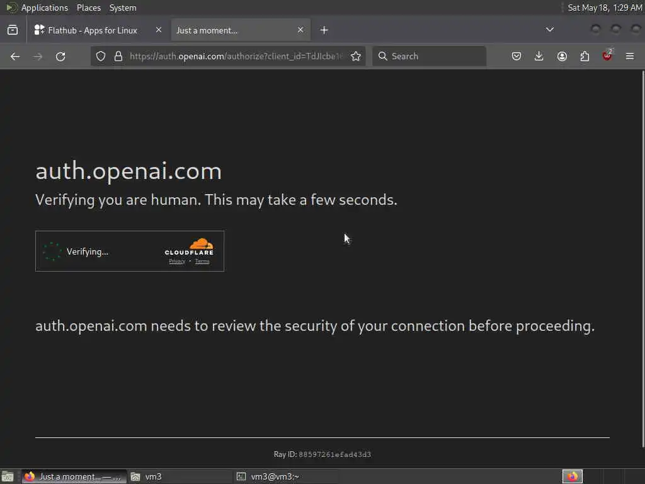Open the Firefox View icon
The height and width of the screenshot is (484, 645).
point(13,30)
